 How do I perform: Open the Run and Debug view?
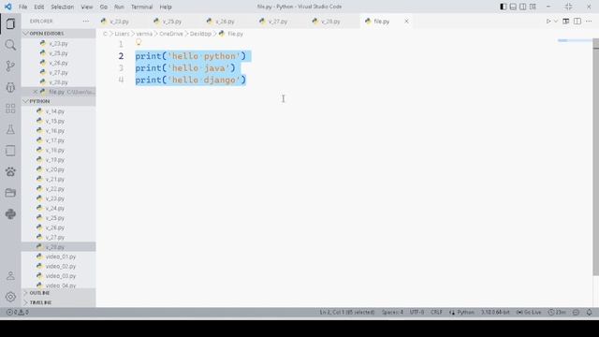tap(10, 87)
